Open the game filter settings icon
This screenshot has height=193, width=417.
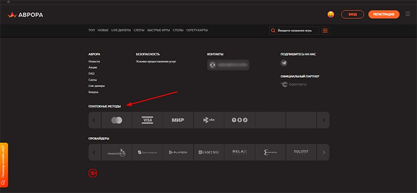click(325, 31)
